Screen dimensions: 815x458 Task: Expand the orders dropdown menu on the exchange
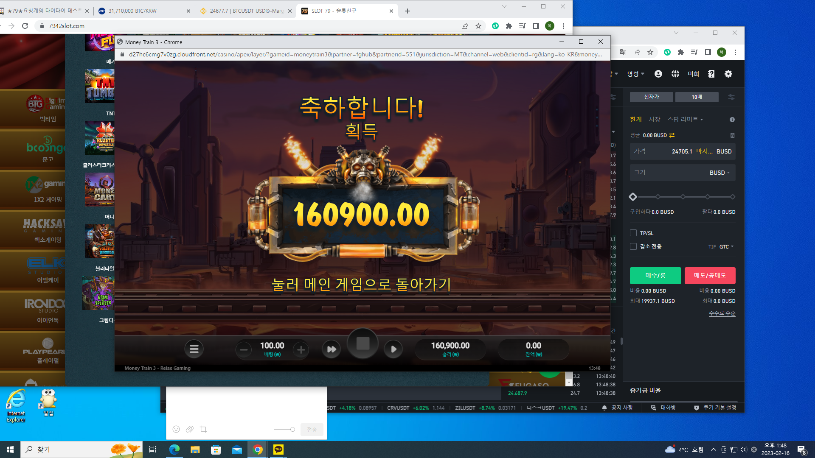[x=636, y=74]
